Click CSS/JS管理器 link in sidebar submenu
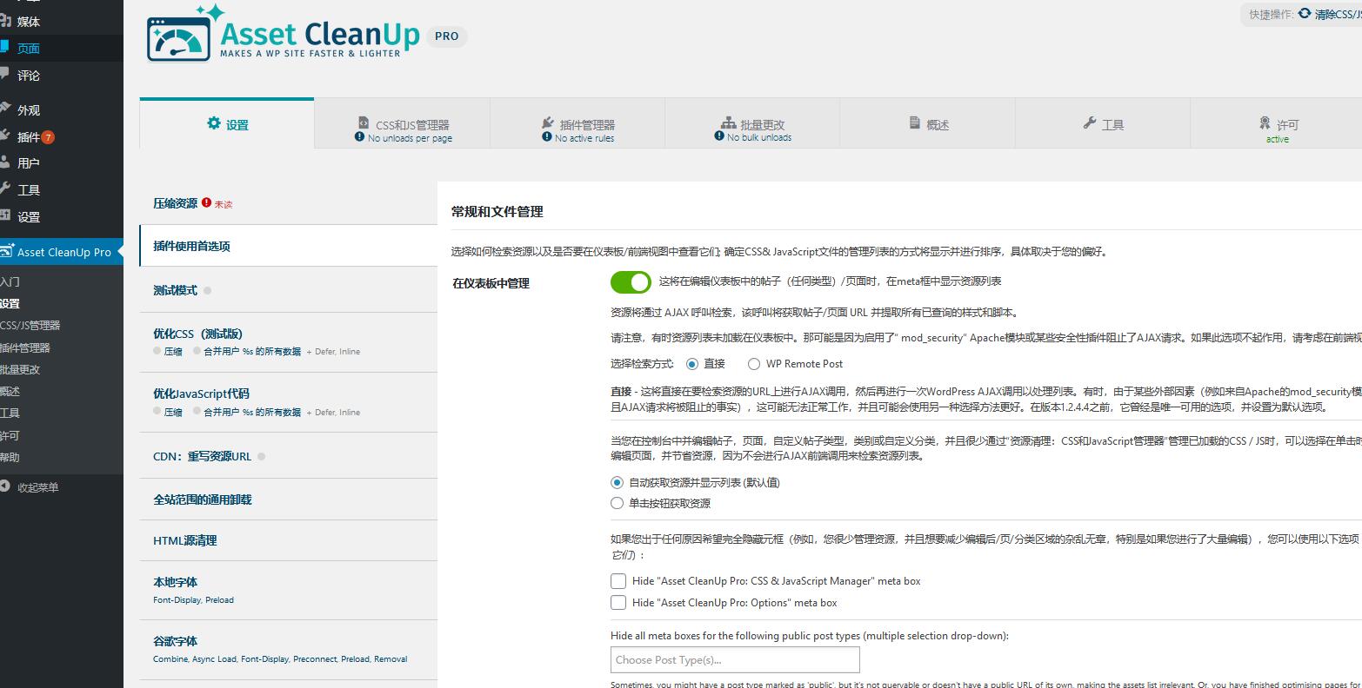 [x=30, y=326]
